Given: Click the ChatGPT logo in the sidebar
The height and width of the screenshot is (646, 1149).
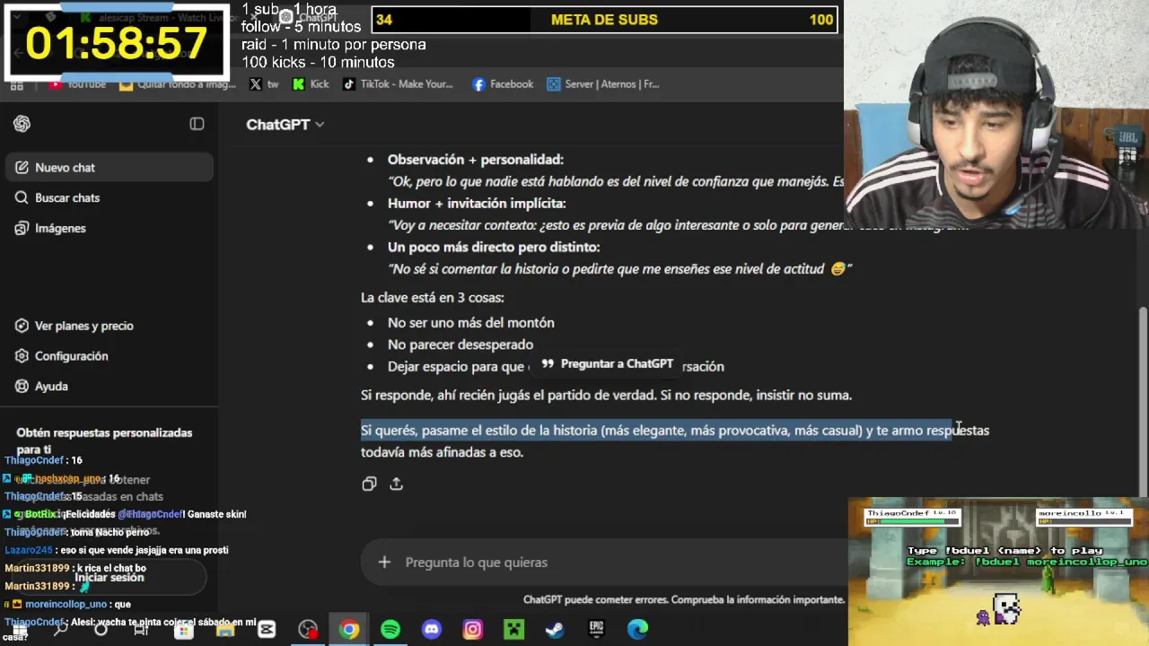Looking at the screenshot, I should coord(22,124).
